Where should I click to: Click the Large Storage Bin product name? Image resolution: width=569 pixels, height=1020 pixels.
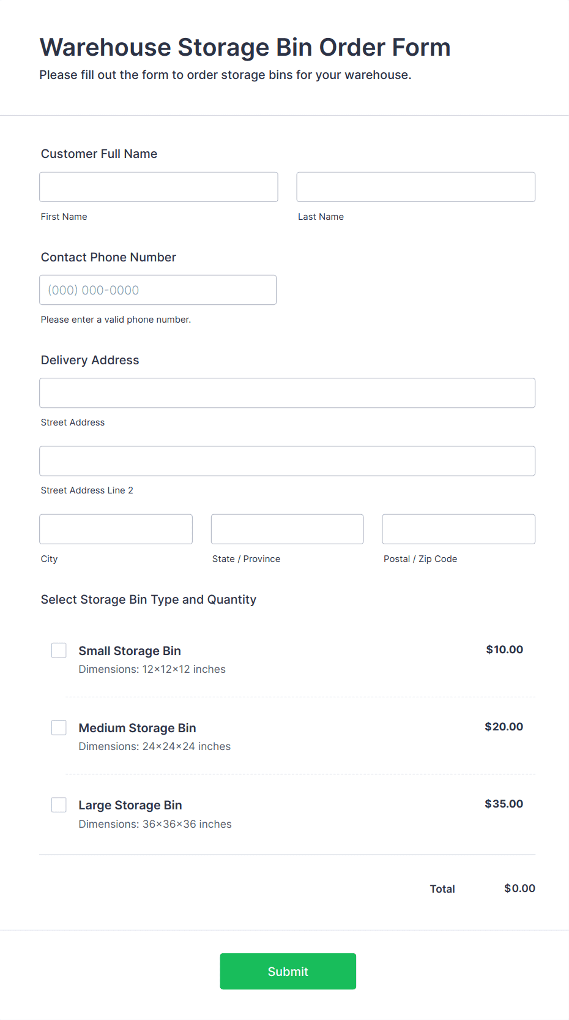pyautogui.click(x=130, y=805)
